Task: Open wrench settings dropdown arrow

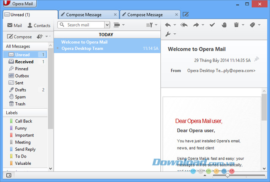Action: (x=175, y=34)
